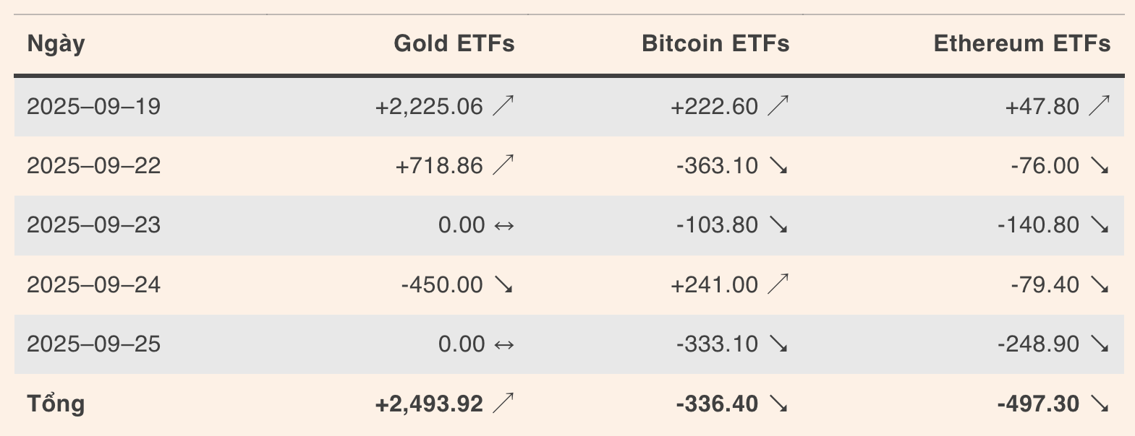This screenshot has height=436, width=1135.
Task: Select the Gold ETFs column header
Action: [x=454, y=43]
